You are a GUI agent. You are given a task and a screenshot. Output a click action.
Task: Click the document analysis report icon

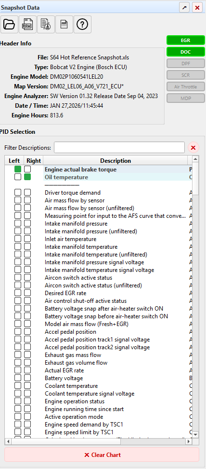[46, 24]
